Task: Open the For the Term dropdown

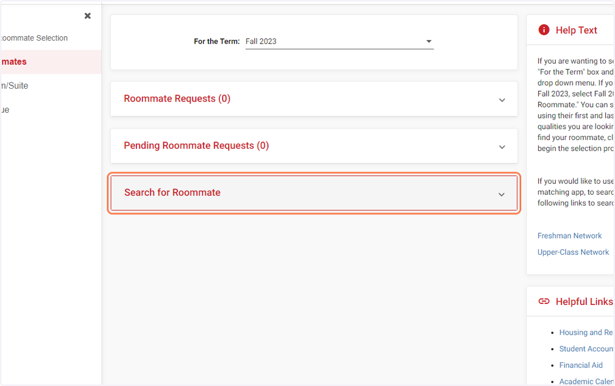Action: 339,42
